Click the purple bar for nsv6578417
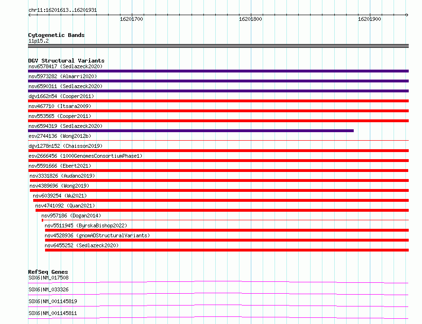The image size is (422, 324). [x=218, y=71]
